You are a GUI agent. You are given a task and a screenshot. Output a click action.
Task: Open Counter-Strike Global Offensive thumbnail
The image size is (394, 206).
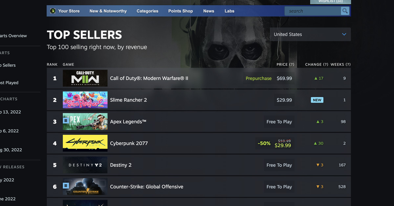click(x=85, y=186)
